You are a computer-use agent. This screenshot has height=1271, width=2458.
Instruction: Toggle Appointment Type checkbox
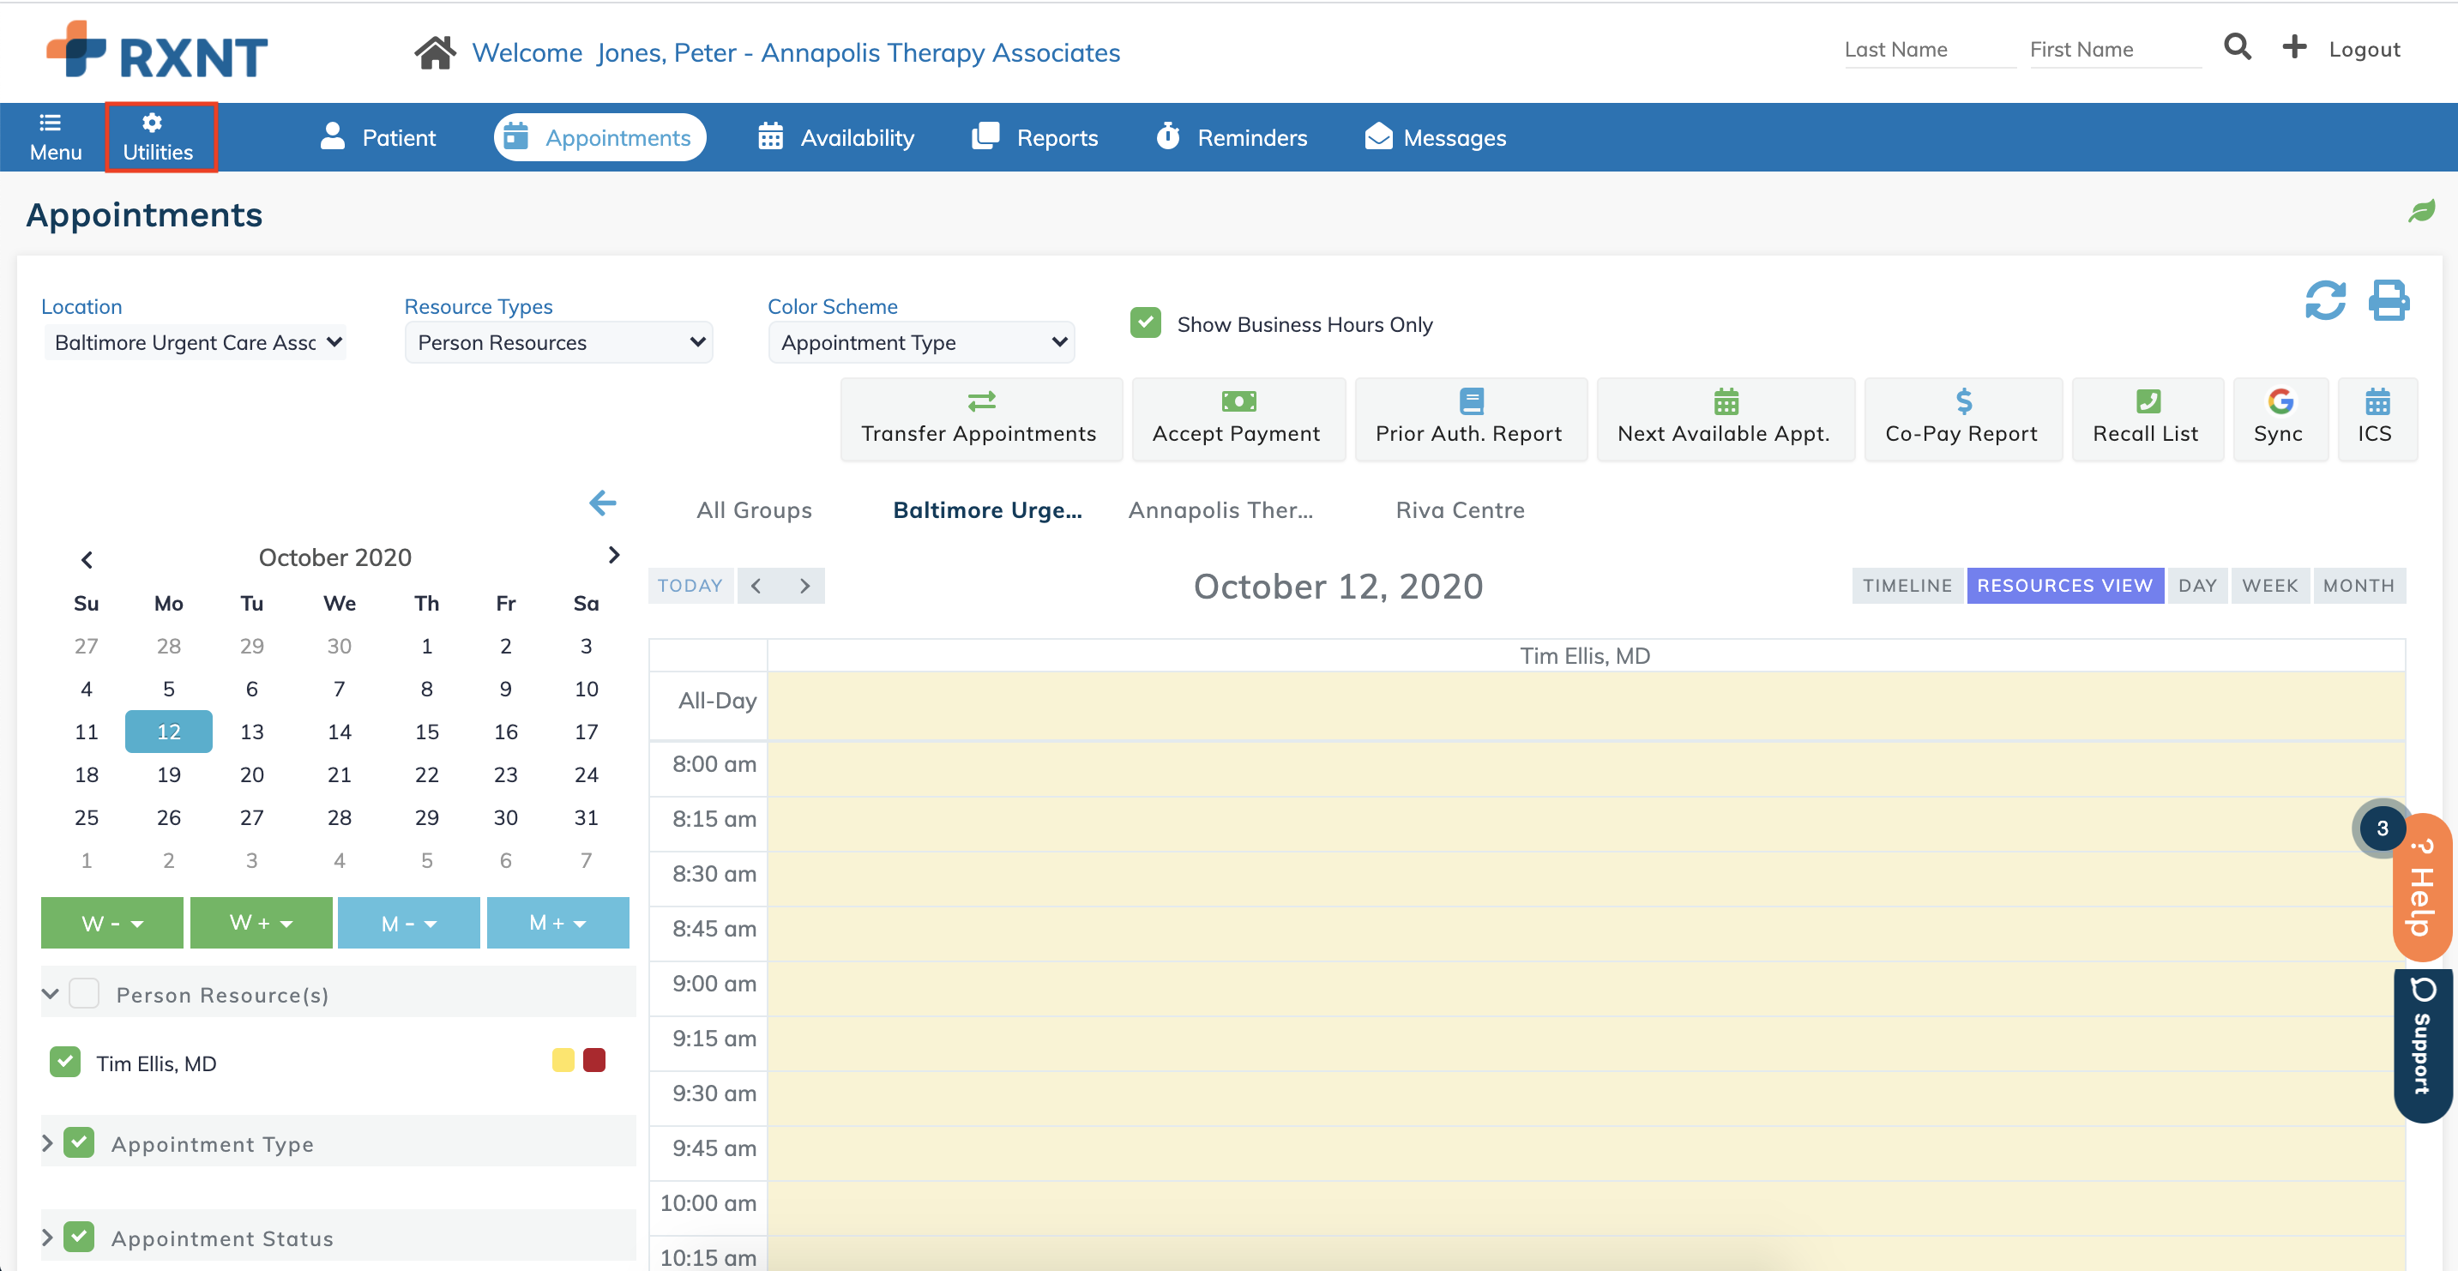[x=79, y=1142]
